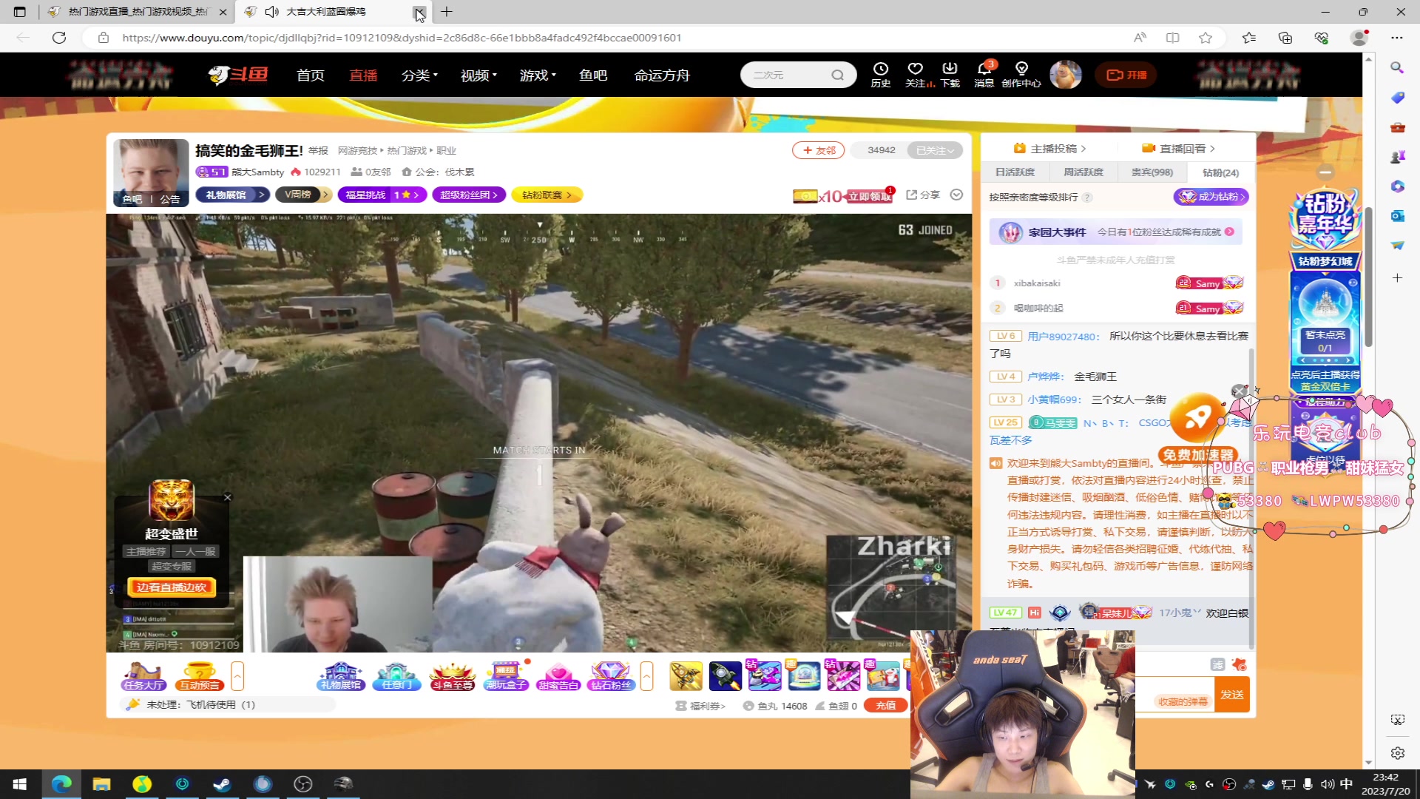
Task: Open the 斗鱼至尊 crown icon
Action: [x=453, y=676]
